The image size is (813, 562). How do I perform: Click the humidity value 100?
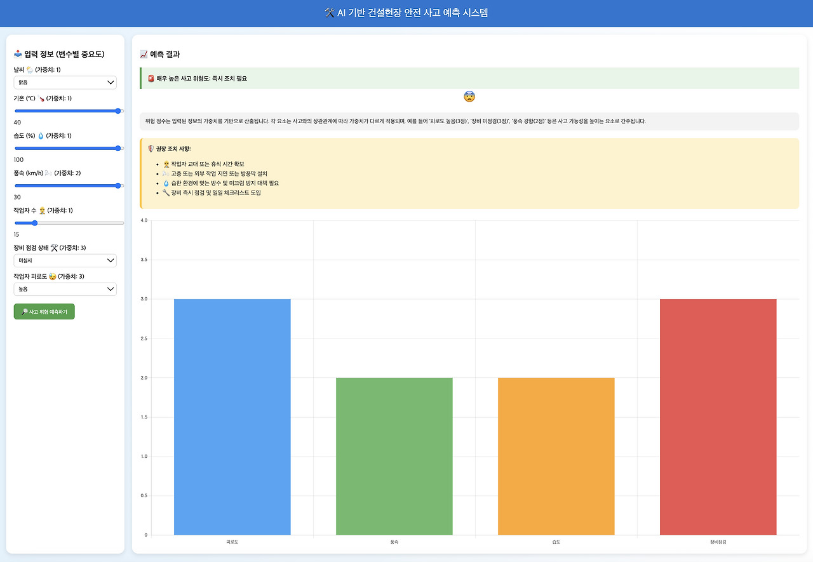[x=18, y=159]
